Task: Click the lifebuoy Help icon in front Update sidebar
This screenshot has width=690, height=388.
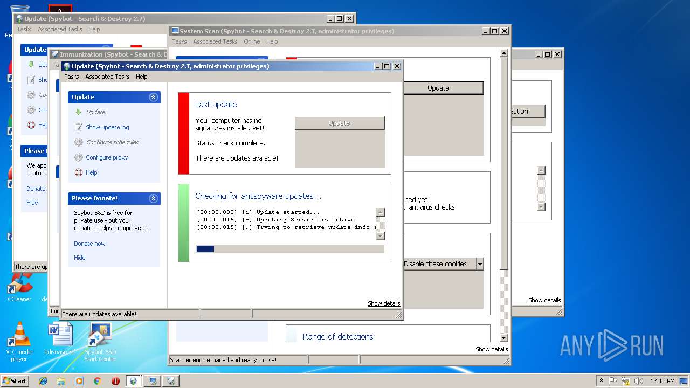Action: [78, 172]
